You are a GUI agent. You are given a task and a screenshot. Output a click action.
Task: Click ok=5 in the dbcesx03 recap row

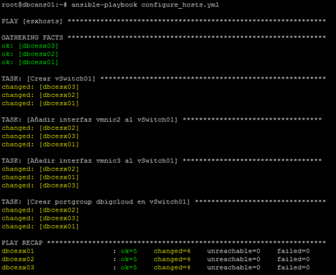(129, 268)
